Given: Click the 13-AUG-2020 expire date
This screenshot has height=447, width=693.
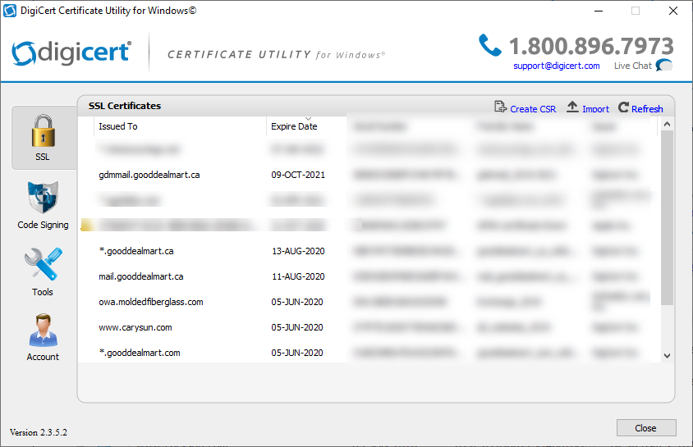Looking at the screenshot, I should pyautogui.click(x=298, y=251).
